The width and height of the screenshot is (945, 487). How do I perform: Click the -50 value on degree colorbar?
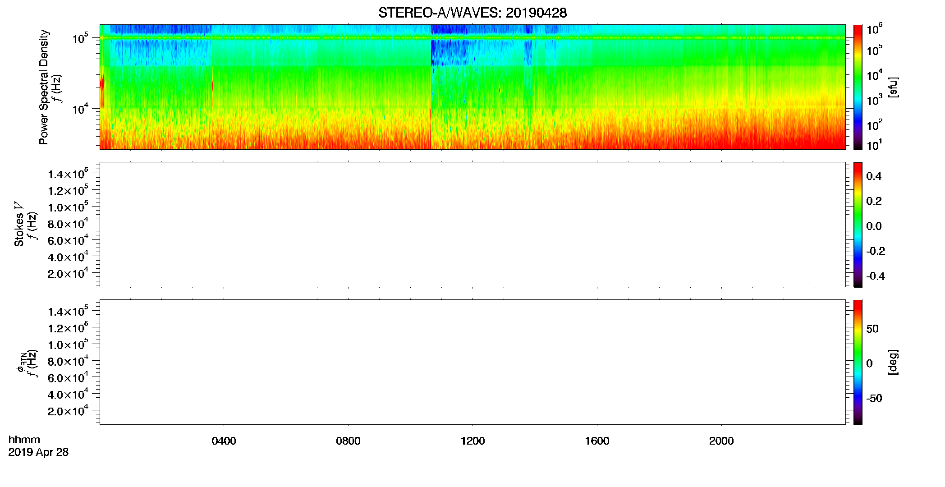[x=874, y=398]
